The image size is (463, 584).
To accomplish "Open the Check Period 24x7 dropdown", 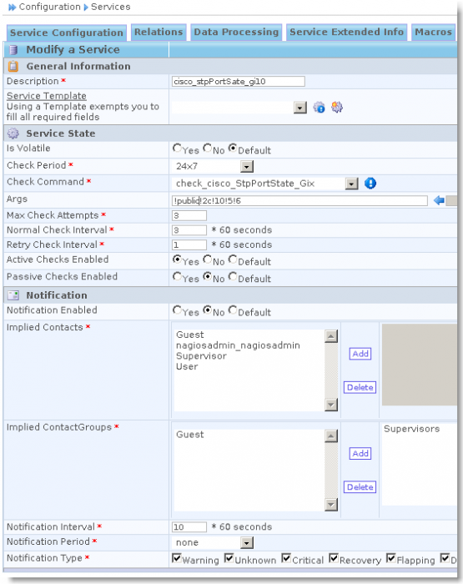I will [247, 167].
